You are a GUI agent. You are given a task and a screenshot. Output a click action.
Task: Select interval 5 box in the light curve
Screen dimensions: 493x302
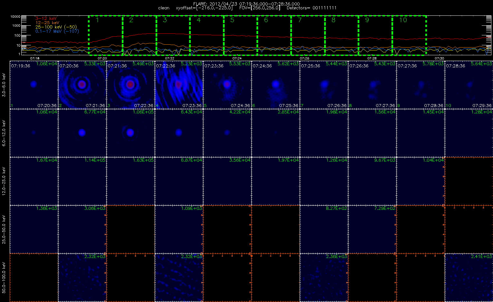(241, 35)
